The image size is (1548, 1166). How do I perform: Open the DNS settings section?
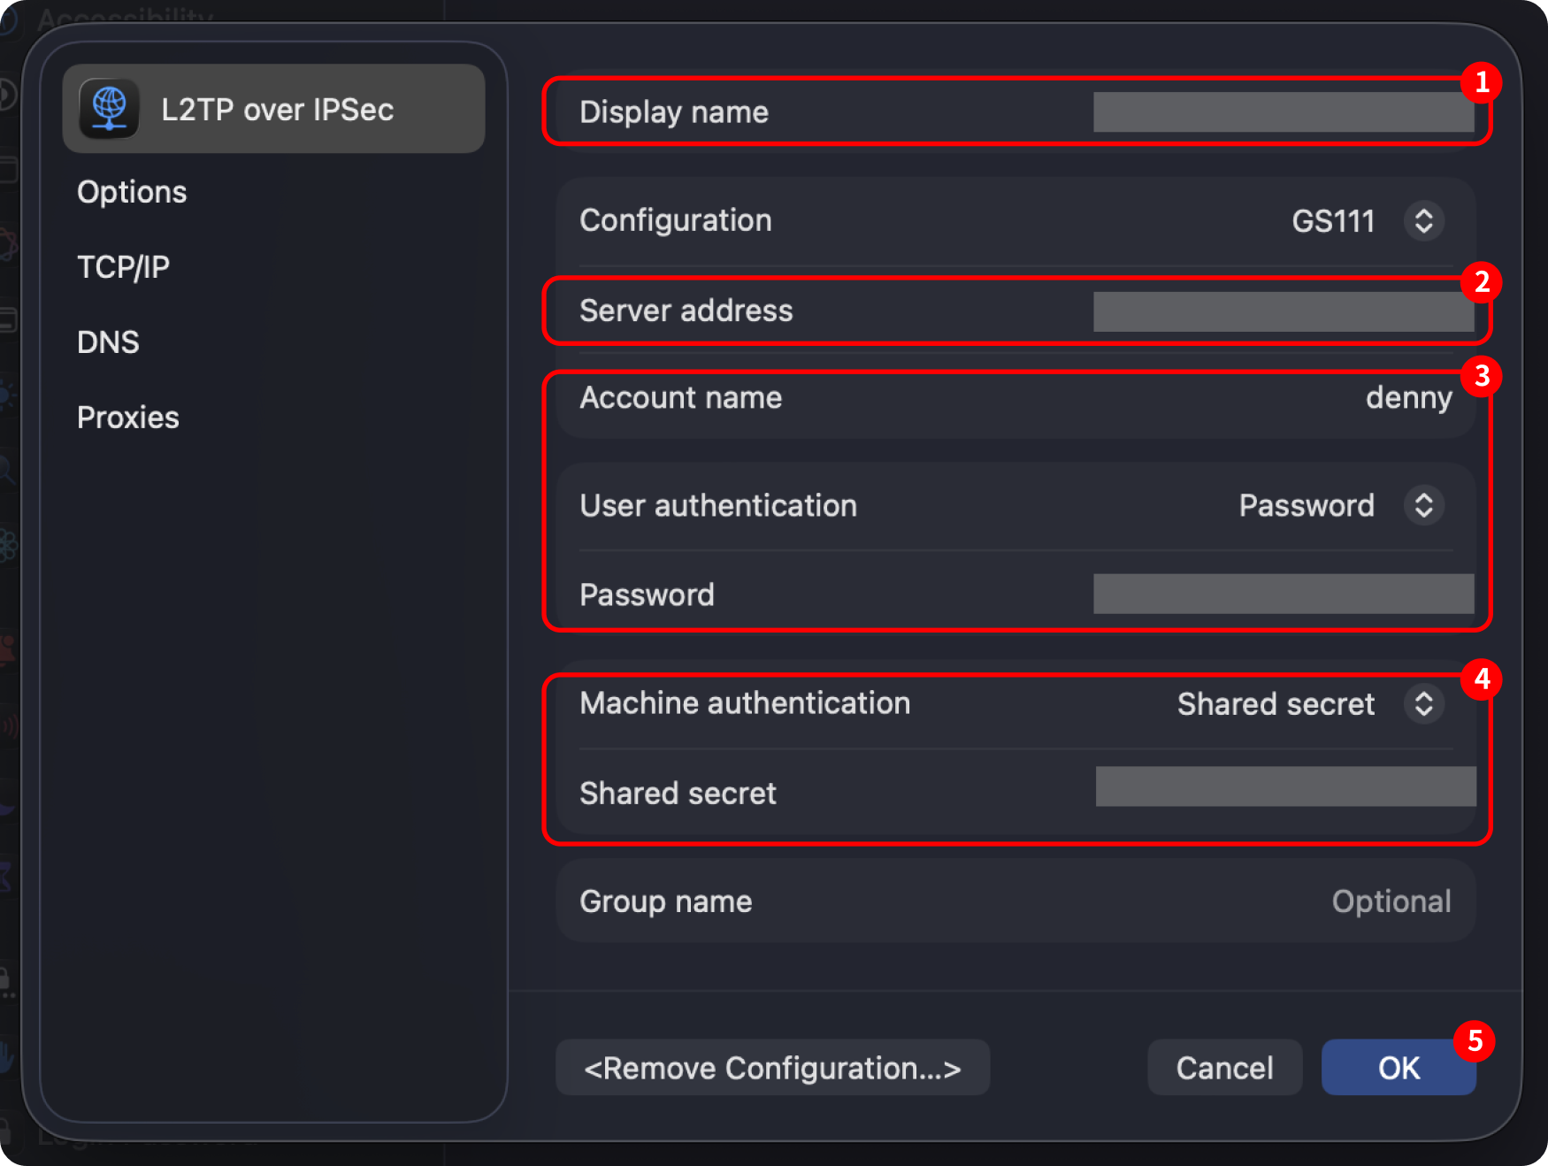107,342
